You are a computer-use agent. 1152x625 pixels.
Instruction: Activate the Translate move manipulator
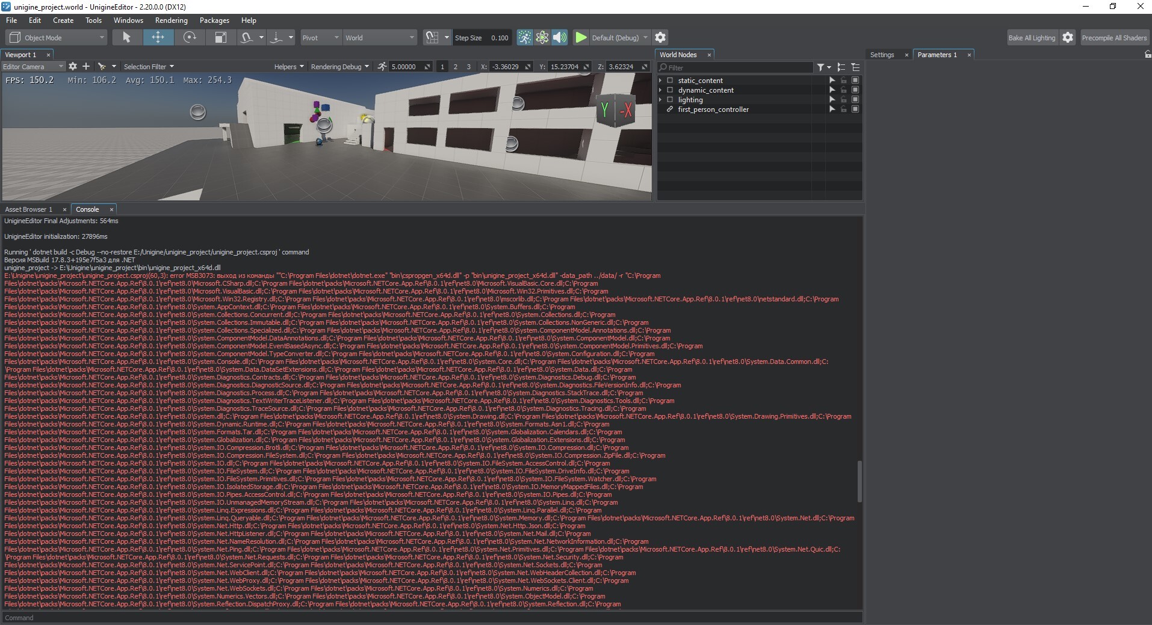[x=158, y=37]
